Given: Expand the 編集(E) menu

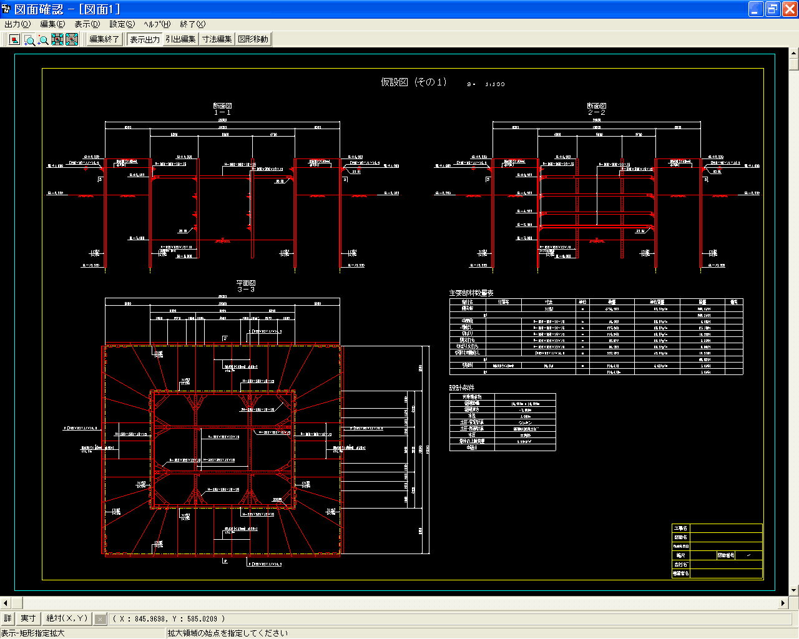Looking at the screenshot, I should [x=52, y=24].
